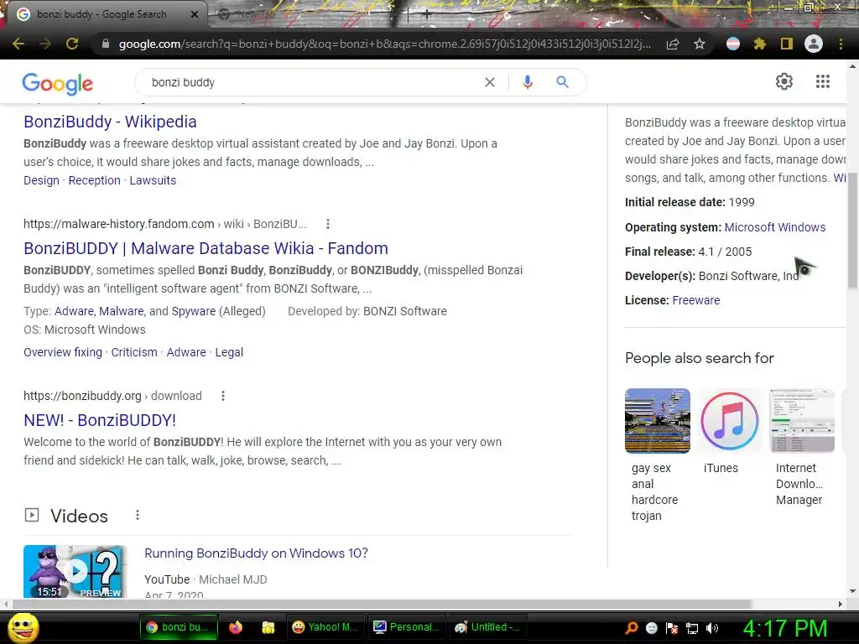Click the Google logo
Image resolution: width=859 pixels, height=644 pixels.
coord(58,83)
